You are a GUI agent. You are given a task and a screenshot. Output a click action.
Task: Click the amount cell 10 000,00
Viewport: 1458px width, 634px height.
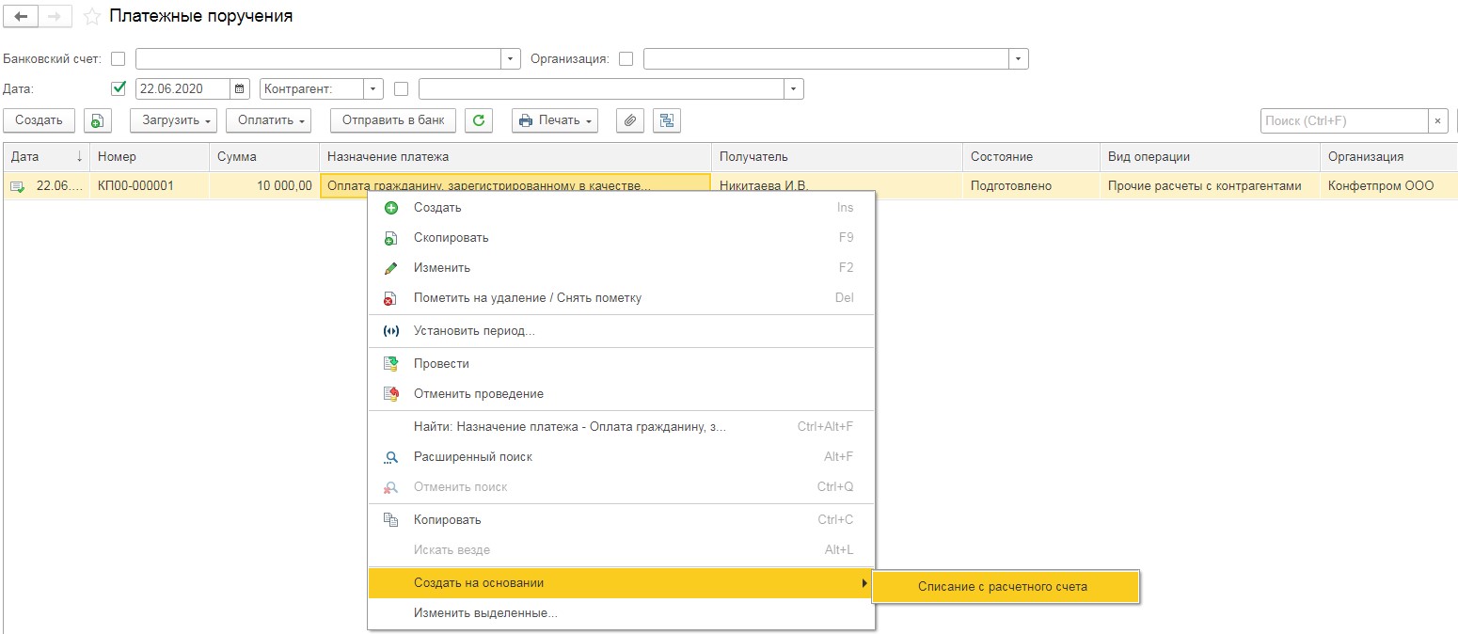264,186
